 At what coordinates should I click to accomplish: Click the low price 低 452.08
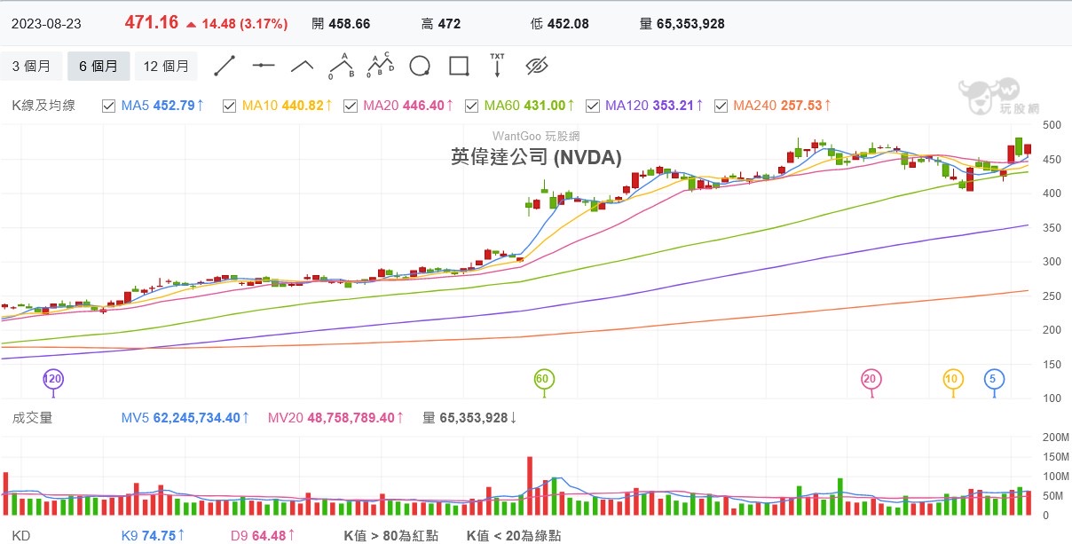pos(559,24)
